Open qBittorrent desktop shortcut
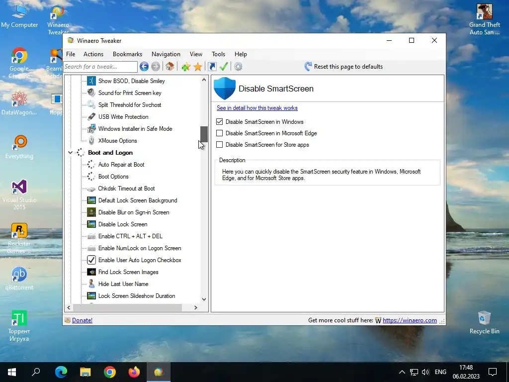Screen dimensions: 509x382 pyautogui.click(x=19, y=279)
